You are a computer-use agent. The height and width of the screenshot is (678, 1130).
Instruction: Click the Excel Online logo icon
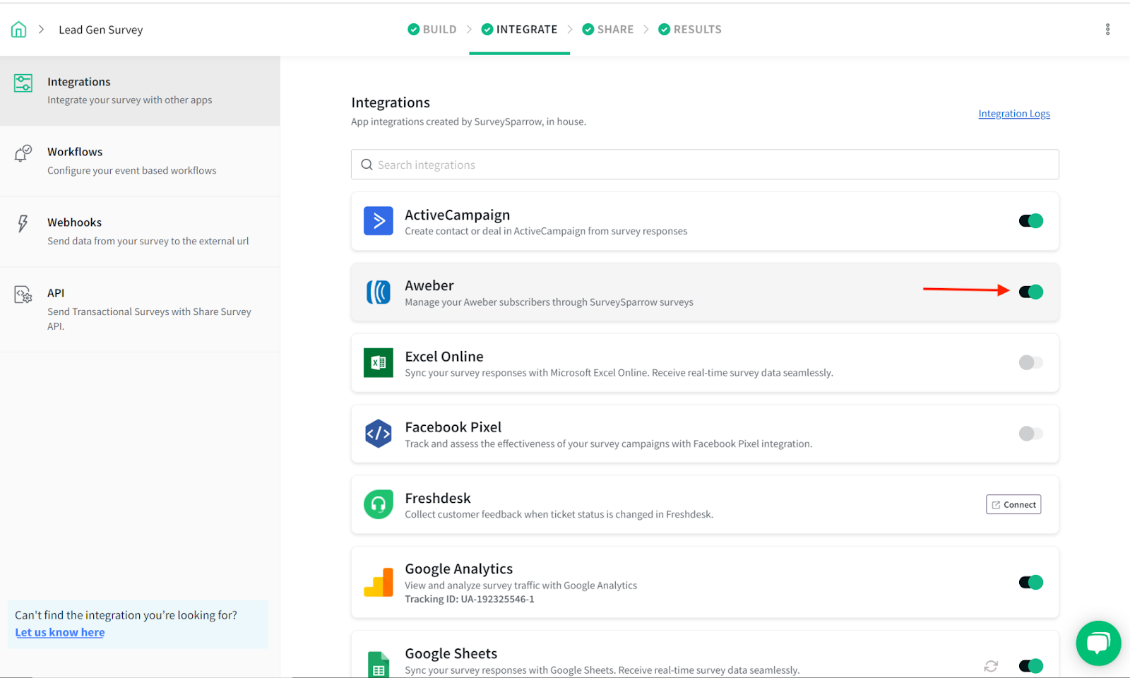pyautogui.click(x=379, y=362)
